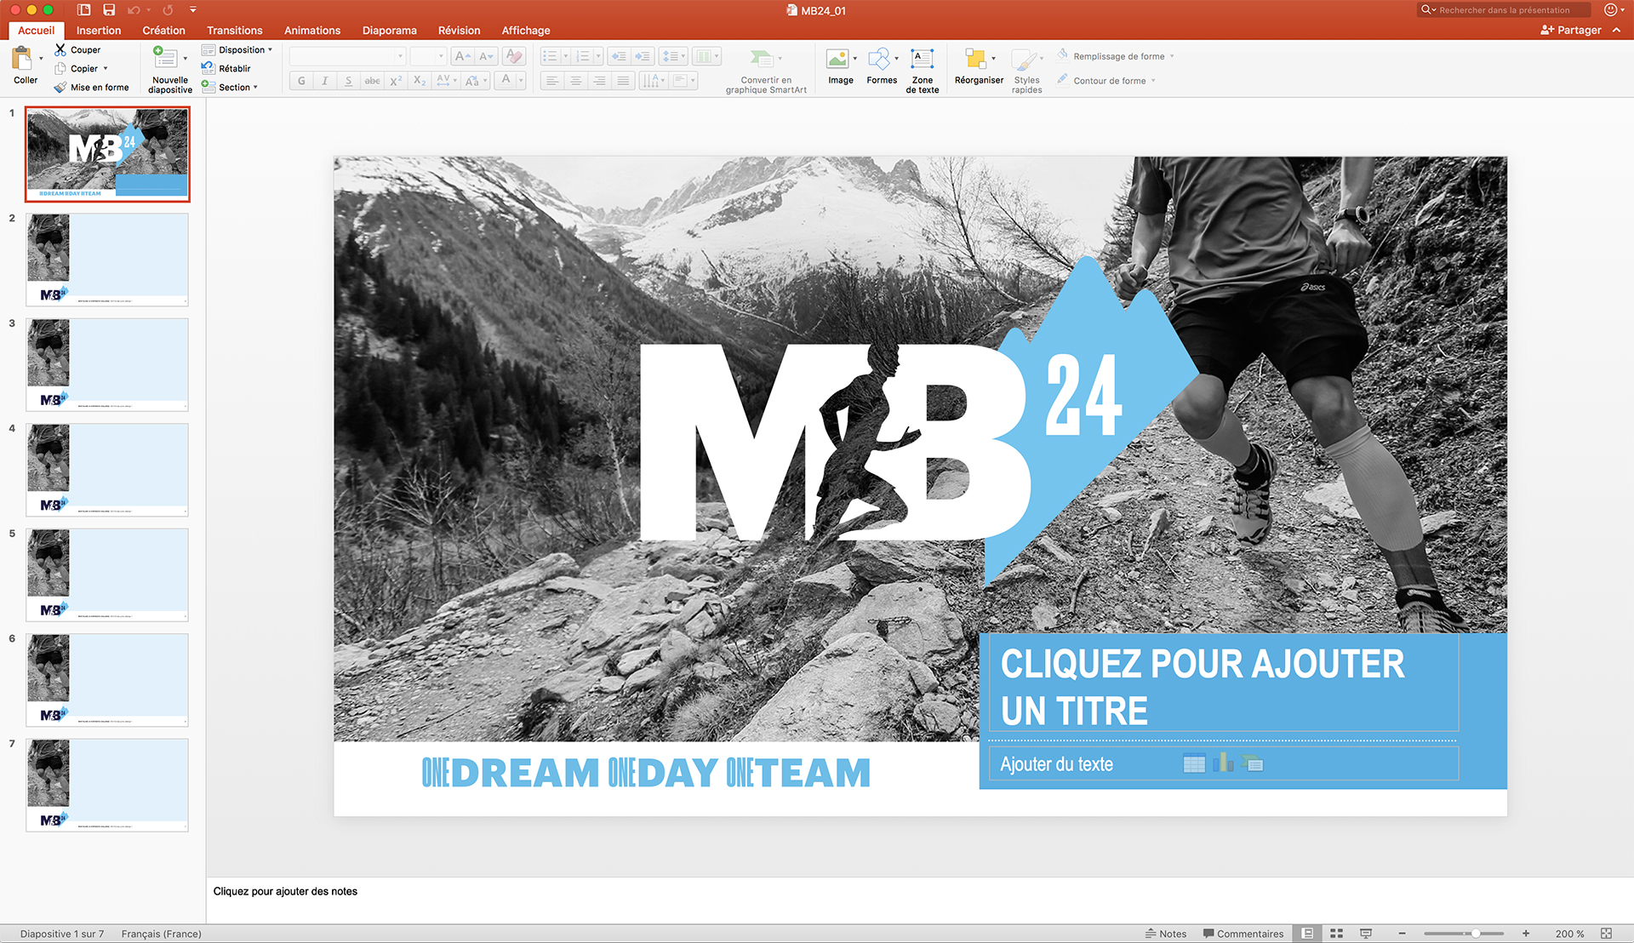Click the superscript x² icon
The image size is (1634, 943).
[396, 81]
